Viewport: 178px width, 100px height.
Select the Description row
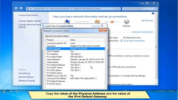75,46
